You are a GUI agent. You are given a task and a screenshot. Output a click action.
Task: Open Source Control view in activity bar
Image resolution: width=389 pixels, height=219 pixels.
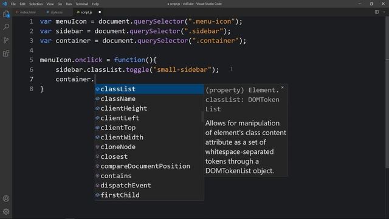[x=6, y=40]
